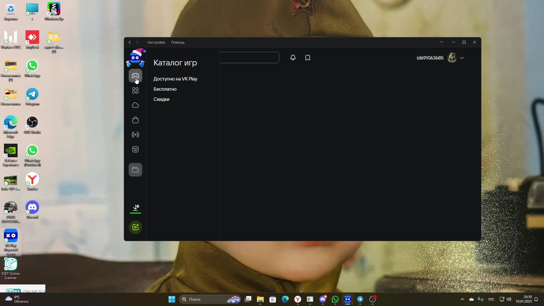Open the Помощь menu
Screen dimensions: 544x306
click(x=178, y=42)
